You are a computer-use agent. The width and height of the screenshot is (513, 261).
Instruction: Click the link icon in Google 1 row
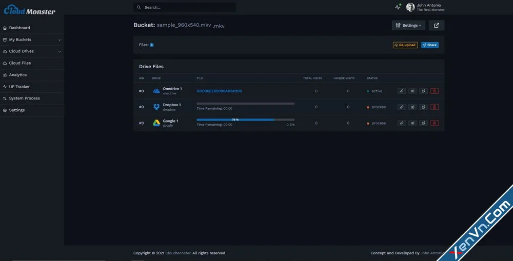[402, 123]
